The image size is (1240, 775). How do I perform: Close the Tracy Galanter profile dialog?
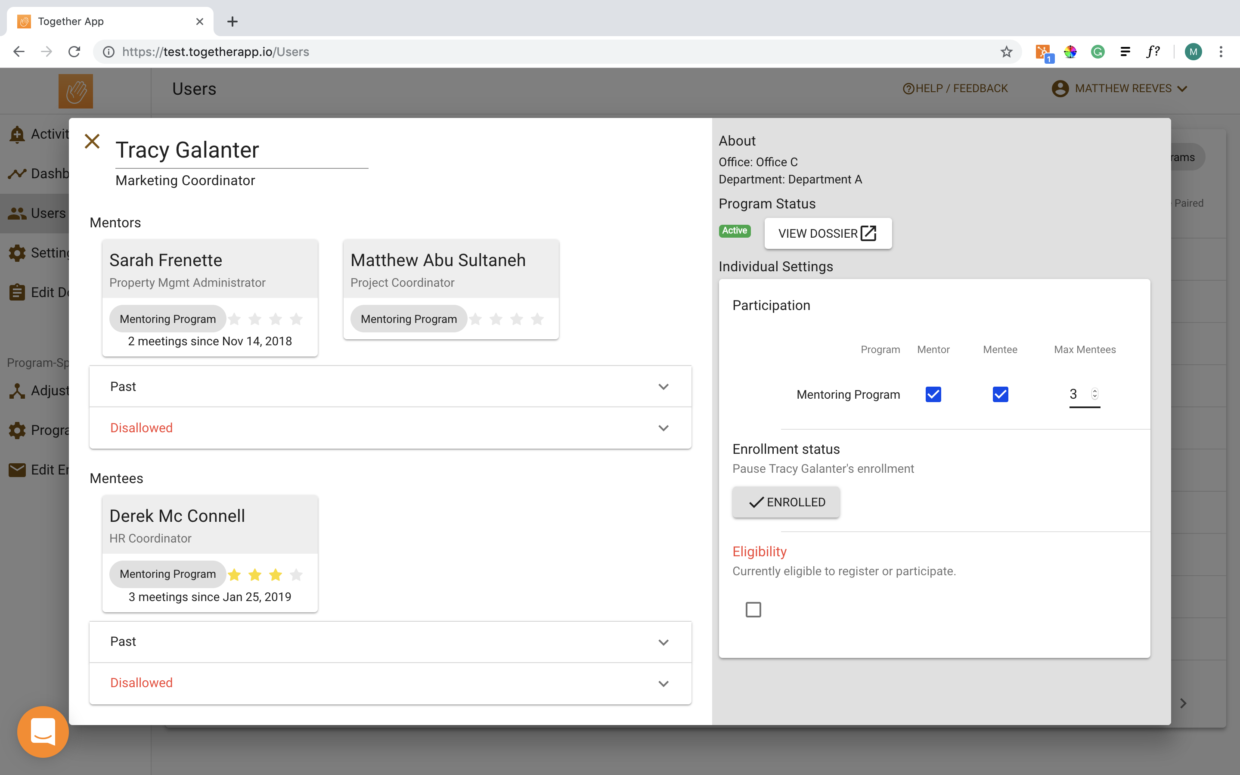click(92, 141)
